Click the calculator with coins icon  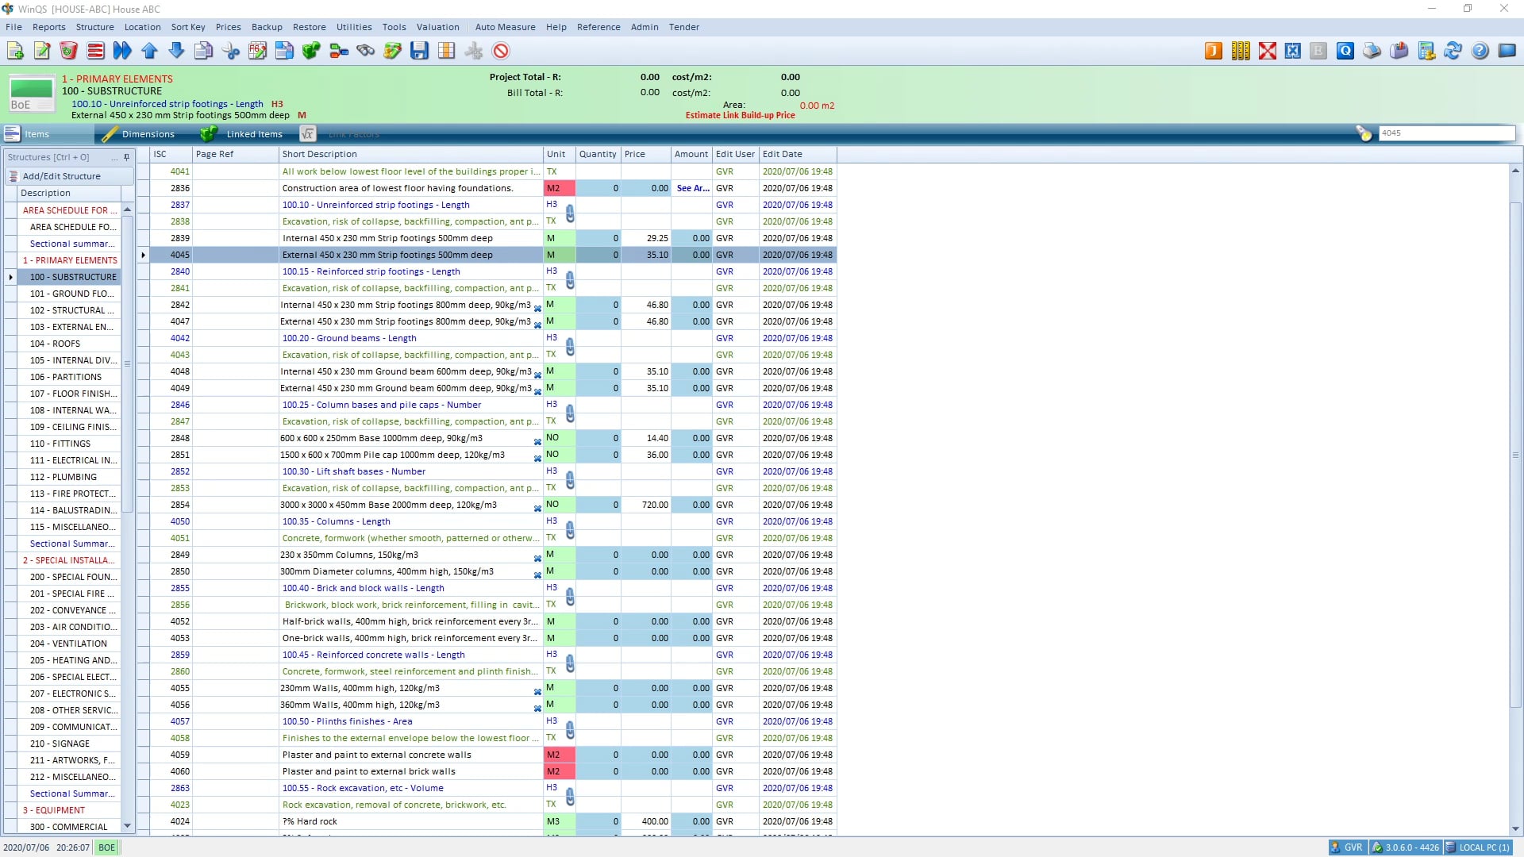click(x=1427, y=51)
